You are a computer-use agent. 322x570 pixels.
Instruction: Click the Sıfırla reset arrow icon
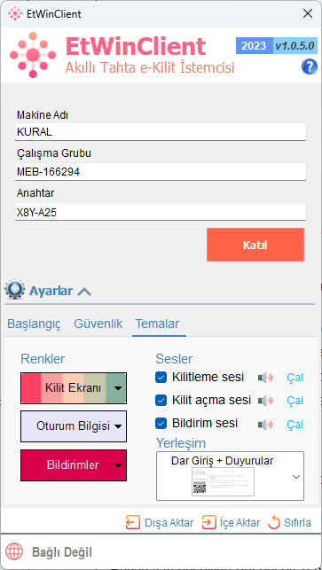(x=274, y=523)
